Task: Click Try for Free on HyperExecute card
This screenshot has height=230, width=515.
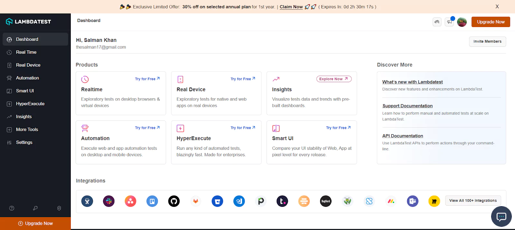Action: point(243,128)
